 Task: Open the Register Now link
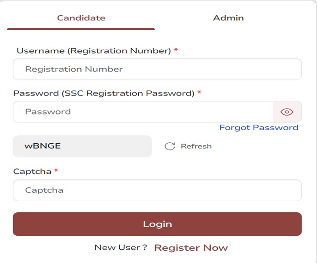[191, 248]
